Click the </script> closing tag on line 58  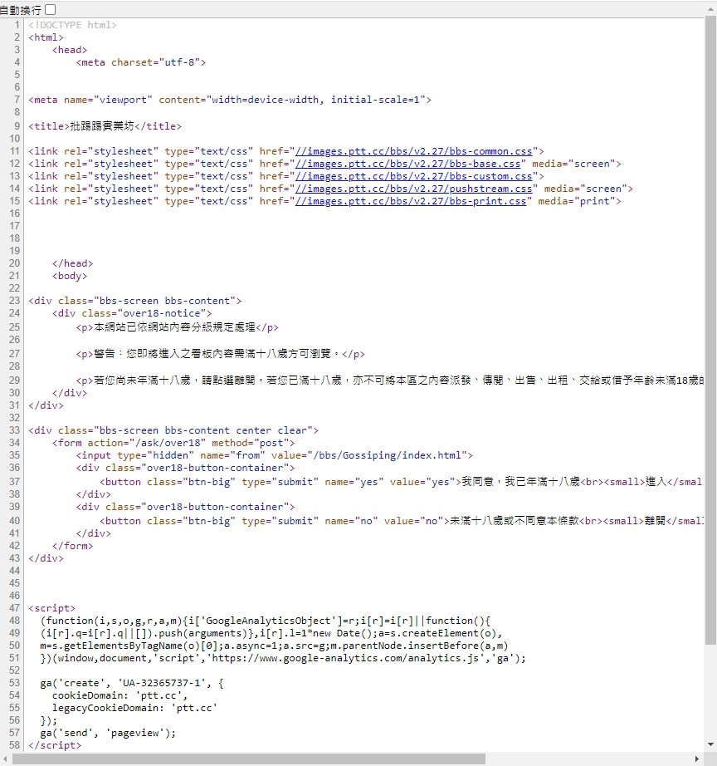pyautogui.click(x=55, y=745)
